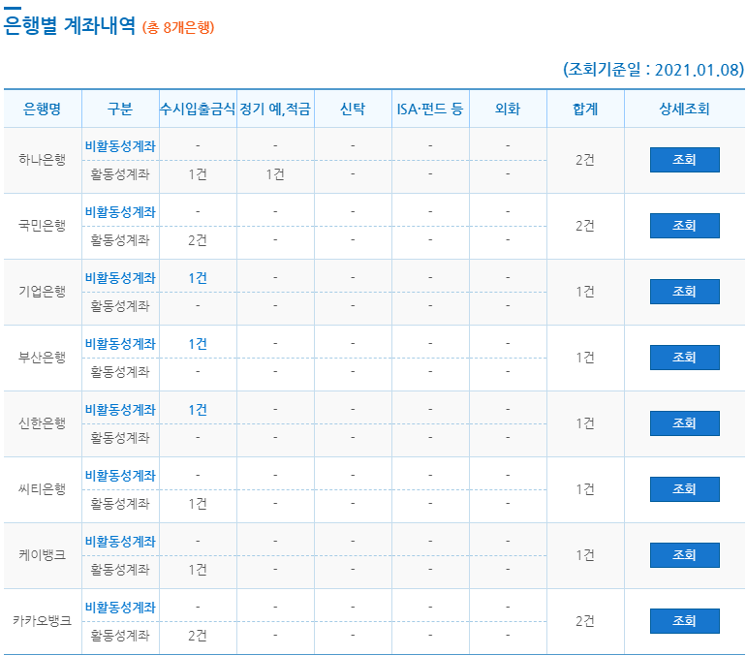Screen dimensions: 747x656
Task: Click 비활동성계좌 link in 케이뱅크 row
Action: coord(120,542)
